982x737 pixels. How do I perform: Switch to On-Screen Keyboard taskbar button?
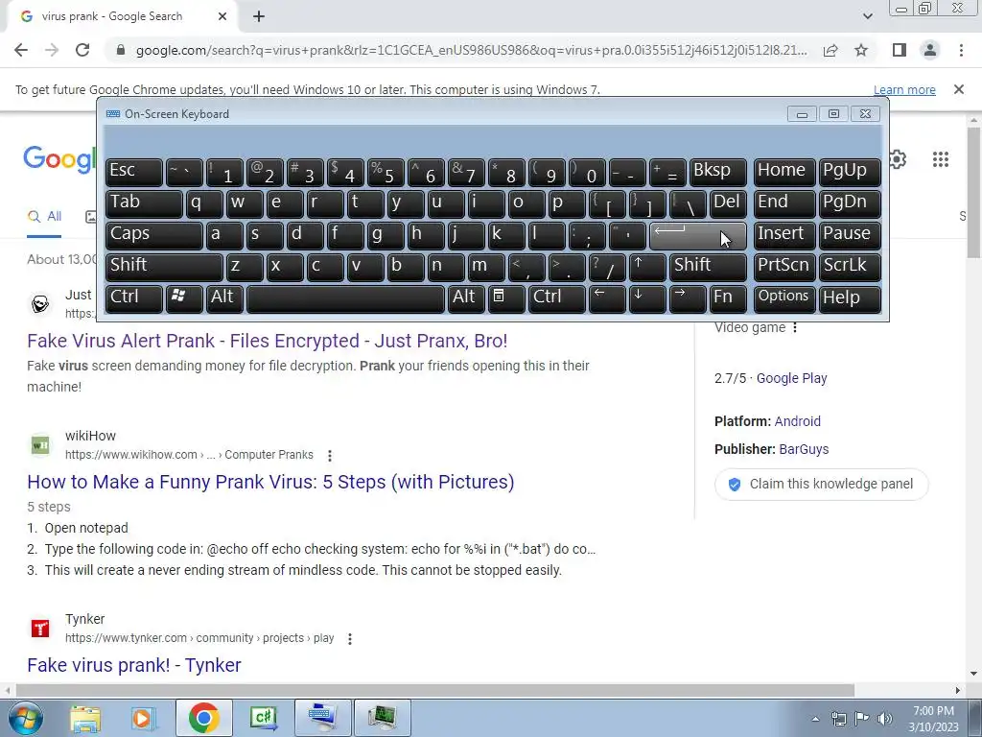tap(322, 718)
